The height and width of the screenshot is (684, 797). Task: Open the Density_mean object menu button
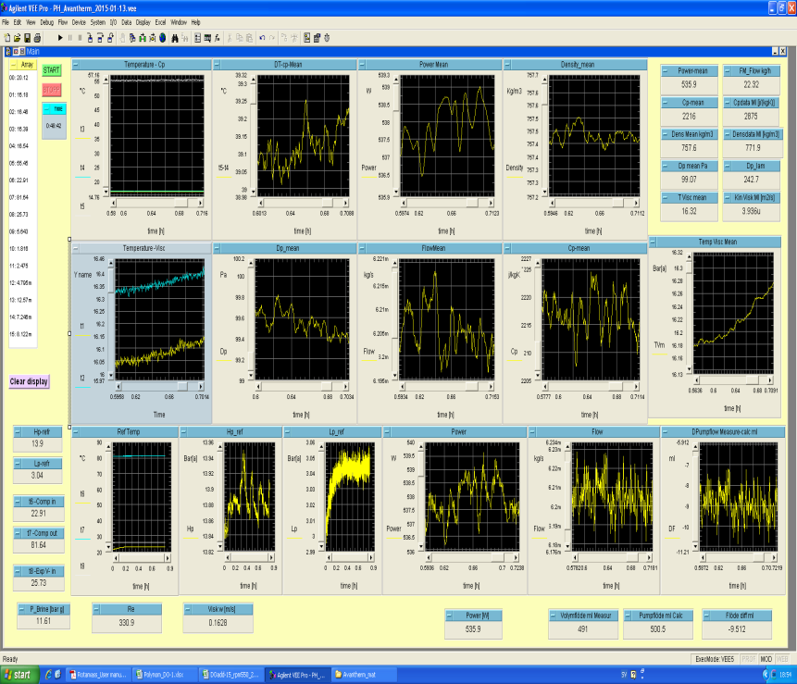tap(507, 65)
